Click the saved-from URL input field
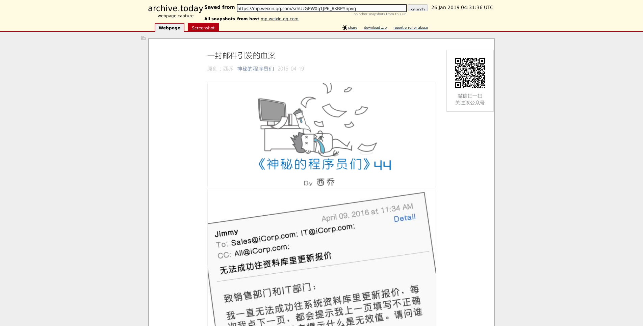The image size is (643, 326). pos(321,8)
